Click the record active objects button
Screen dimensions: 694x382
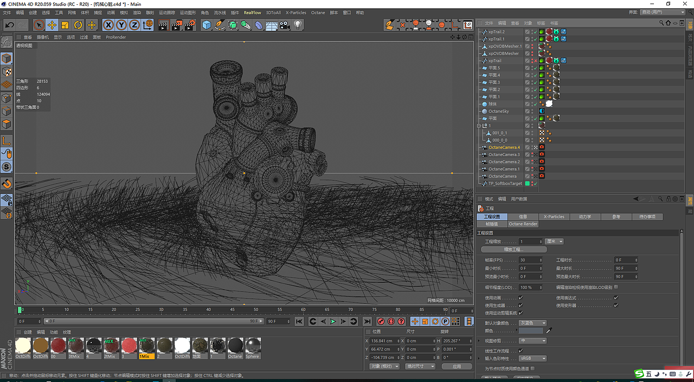click(x=381, y=321)
